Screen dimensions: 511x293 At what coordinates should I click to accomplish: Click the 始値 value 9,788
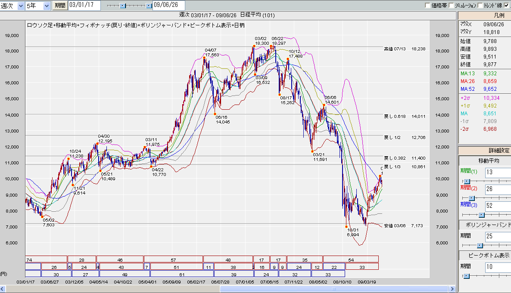490,41
